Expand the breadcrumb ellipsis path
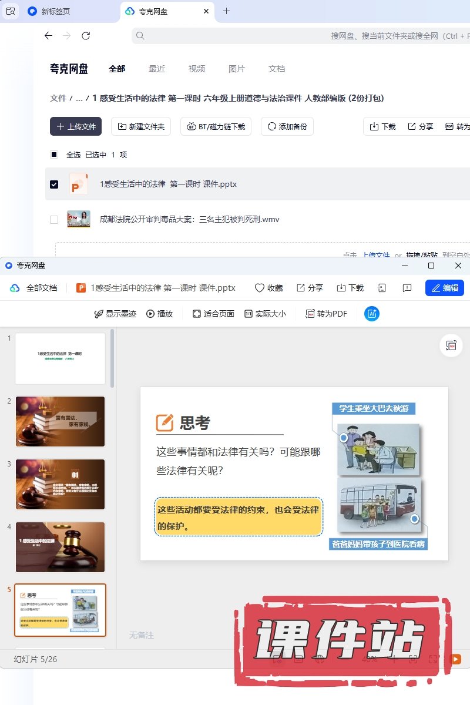470x705 pixels. coord(79,98)
